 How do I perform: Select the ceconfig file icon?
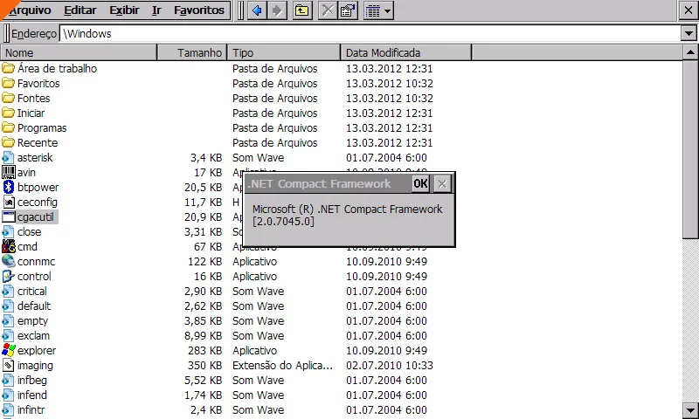pos(8,202)
